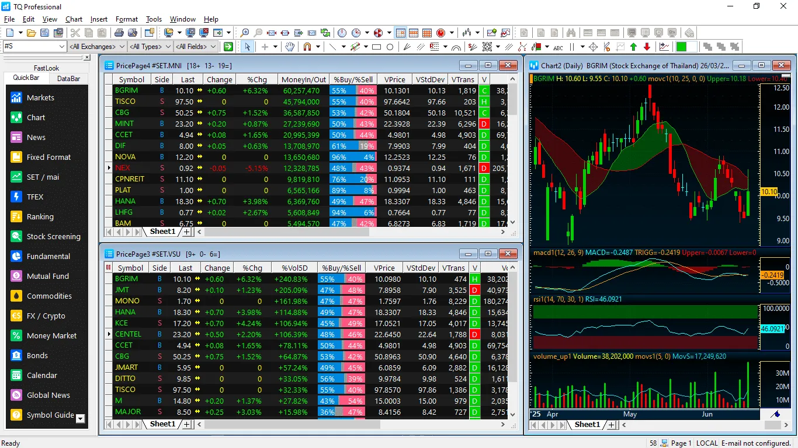Screen dimensions: 798x448
Task: Select the ellipse drawing tool
Action: [390, 47]
